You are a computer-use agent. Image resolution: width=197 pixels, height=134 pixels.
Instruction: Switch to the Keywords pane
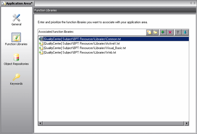click(x=16, y=79)
